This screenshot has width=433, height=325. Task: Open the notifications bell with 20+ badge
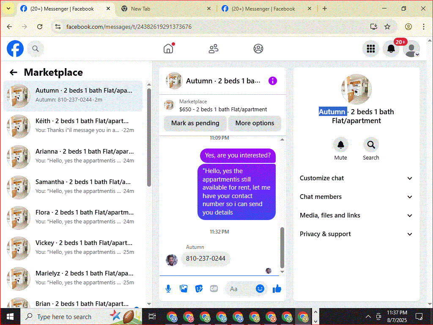click(391, 49)
